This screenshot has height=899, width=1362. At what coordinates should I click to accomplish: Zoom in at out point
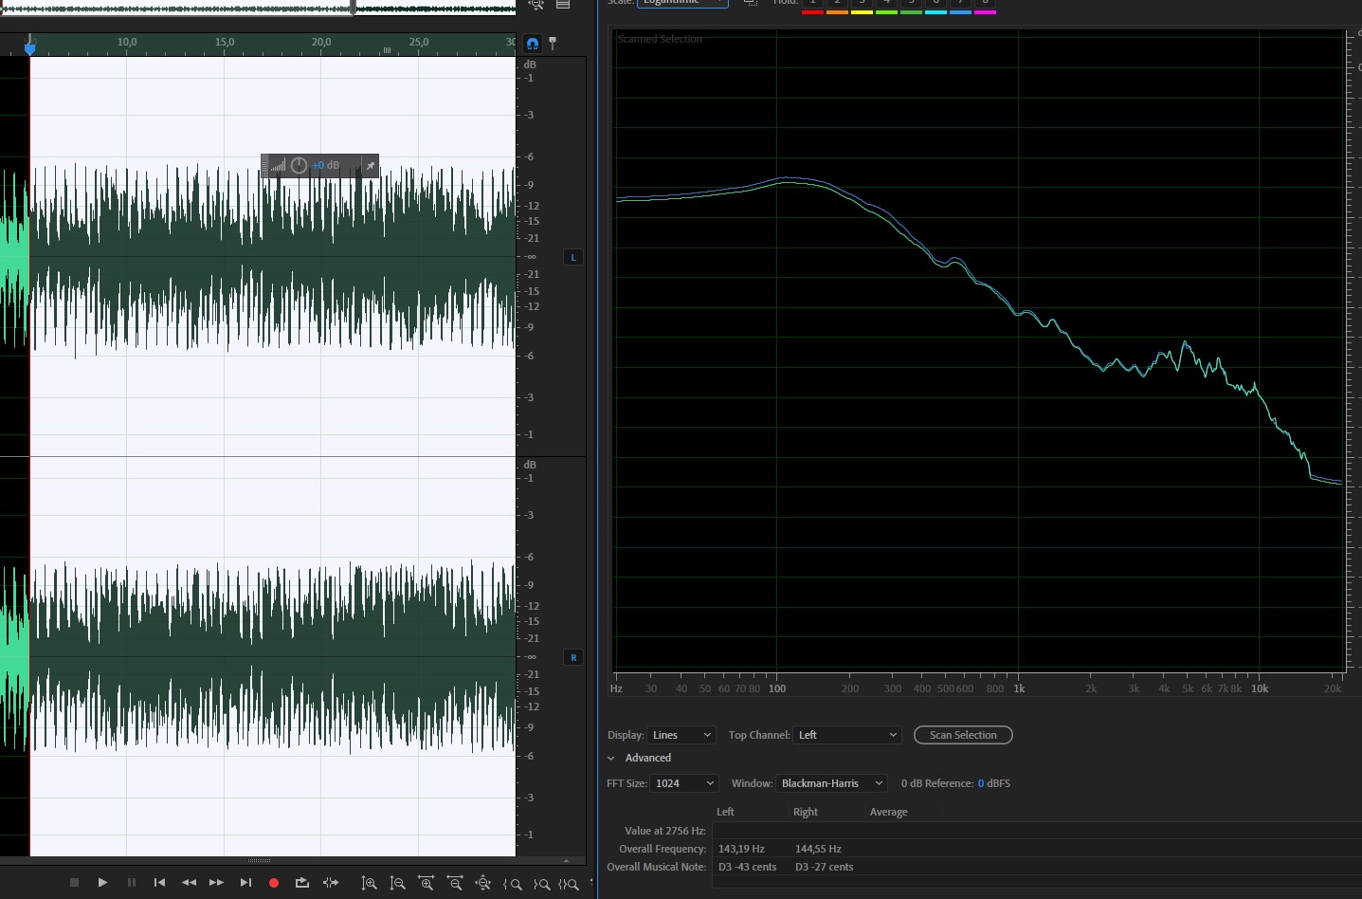coord(541,883)
